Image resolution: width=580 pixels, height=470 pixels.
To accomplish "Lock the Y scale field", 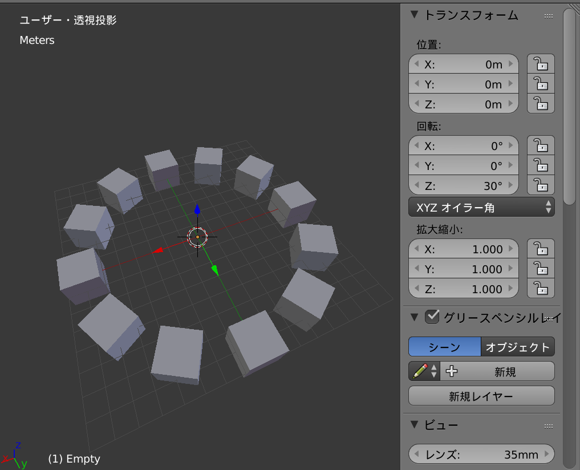I will click(x=540, y=269).
